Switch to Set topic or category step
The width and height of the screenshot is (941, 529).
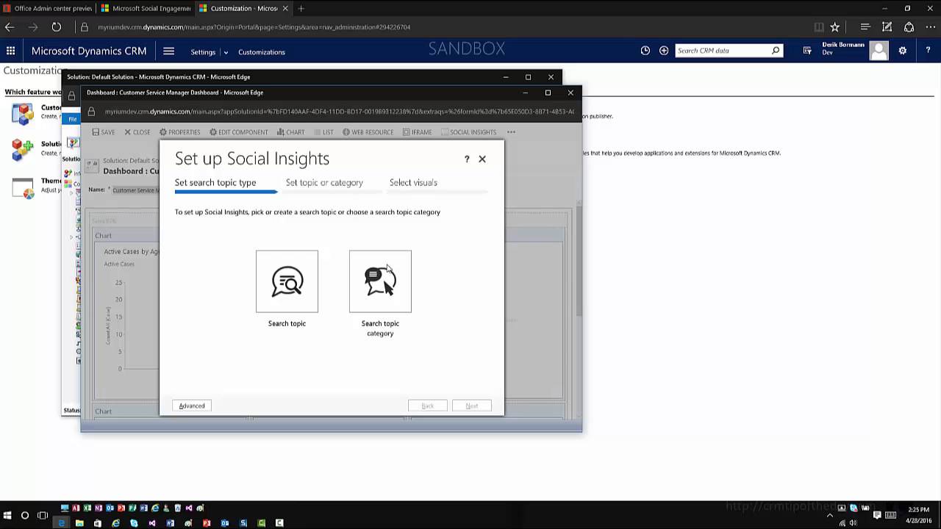(x=324, y=182)
